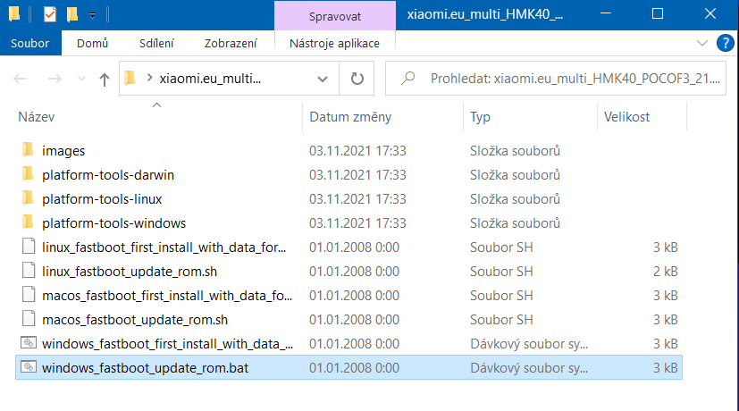Click the windows_fastboot_first_install batch icon

[x=29, y=342]
